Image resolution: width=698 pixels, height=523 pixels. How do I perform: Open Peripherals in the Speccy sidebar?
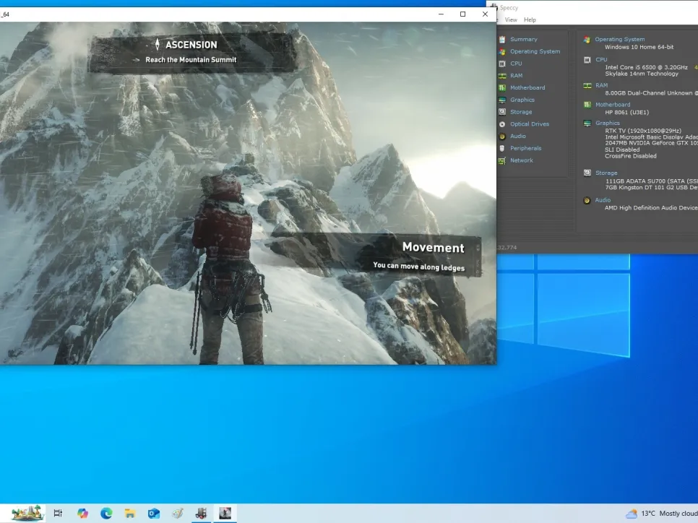coord(526,148)
